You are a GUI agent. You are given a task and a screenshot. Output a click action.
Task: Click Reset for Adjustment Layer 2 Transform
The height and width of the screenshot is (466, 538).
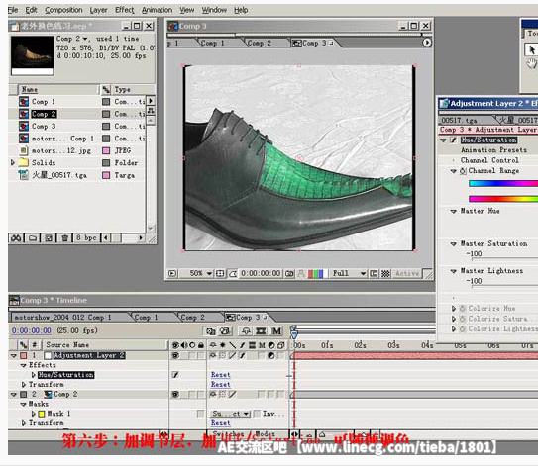click(220, 385)
